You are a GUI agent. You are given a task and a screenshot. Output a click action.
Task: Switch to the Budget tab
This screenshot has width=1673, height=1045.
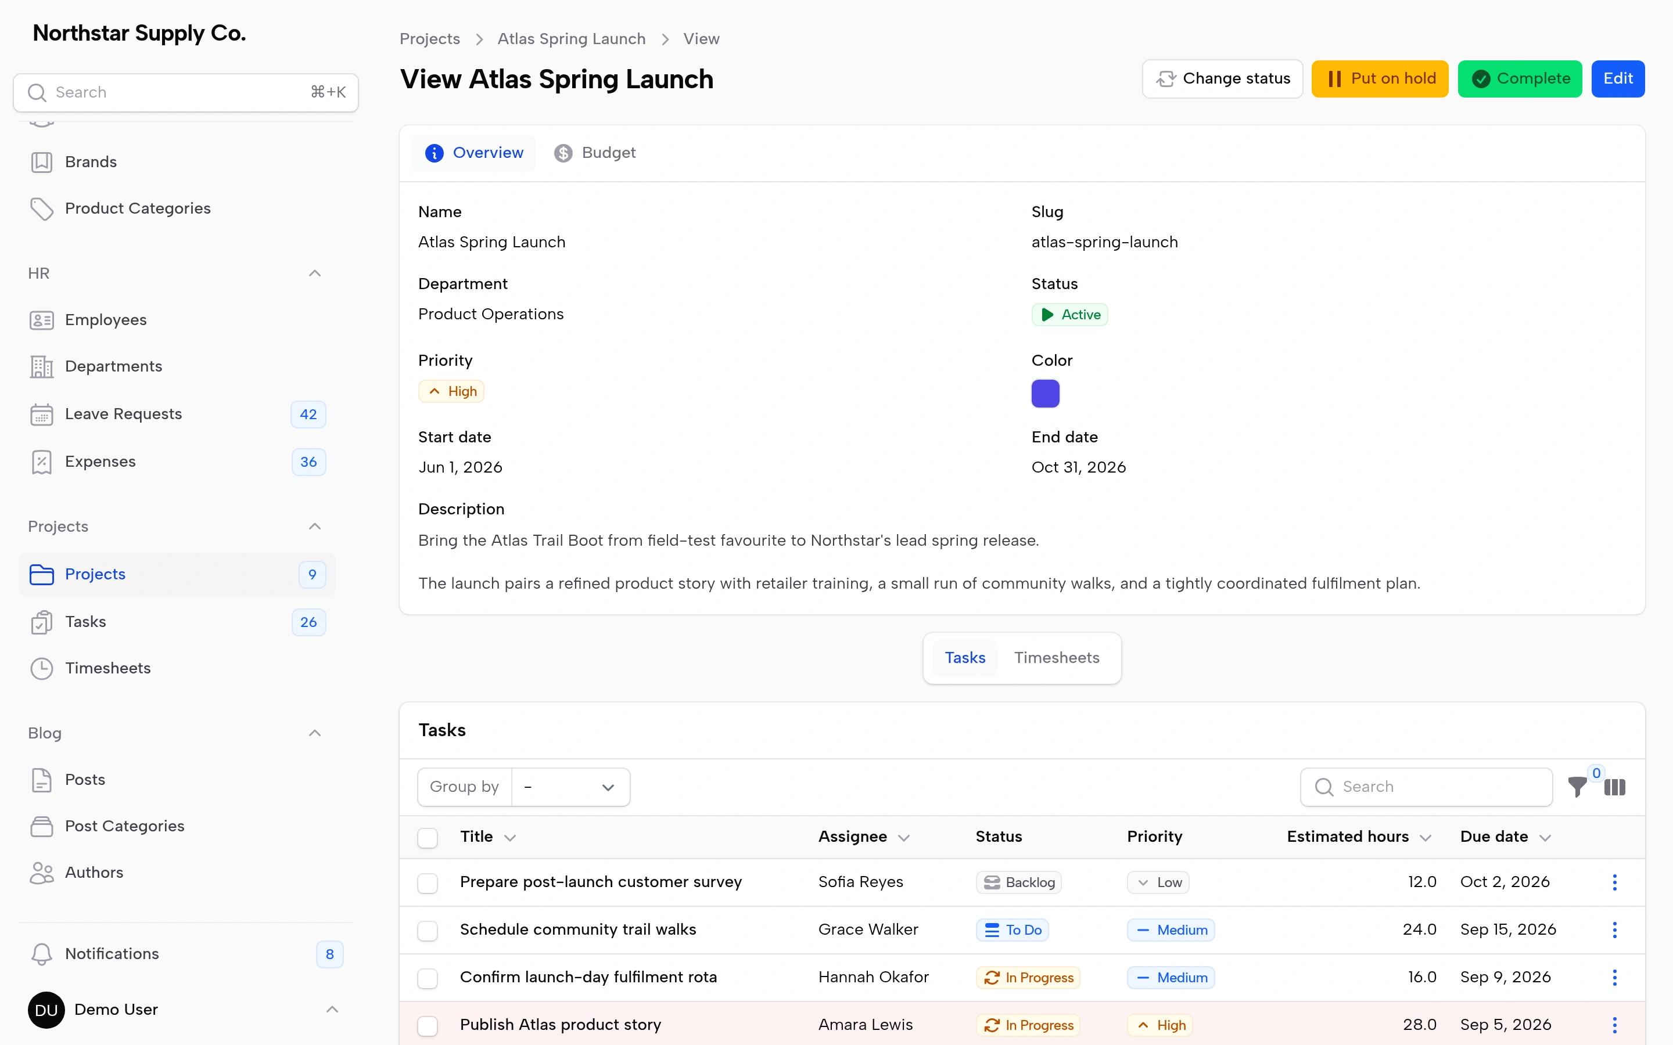[594, 153]
